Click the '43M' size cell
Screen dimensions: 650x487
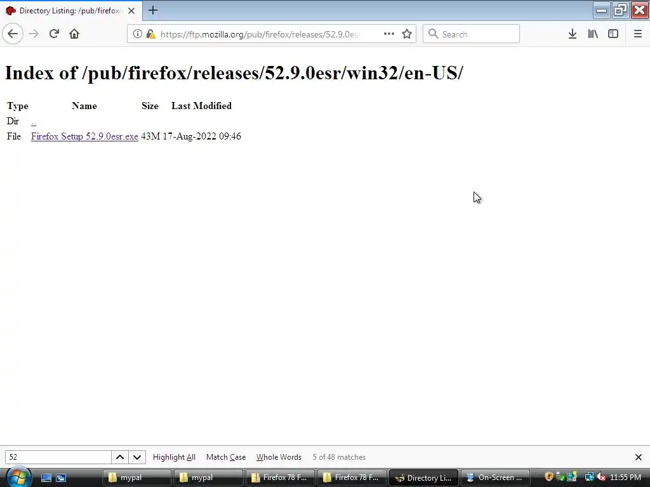(150, 136)
